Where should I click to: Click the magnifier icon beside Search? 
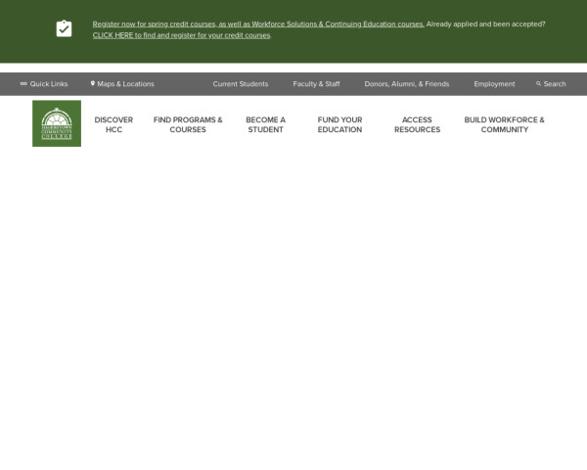(538, 83)
